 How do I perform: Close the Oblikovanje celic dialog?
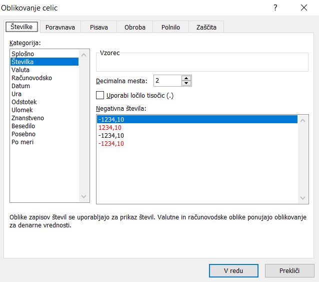304,8
